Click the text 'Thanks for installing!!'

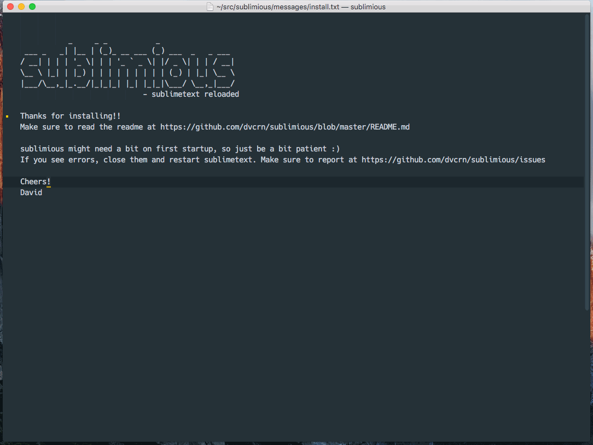(71, 116)
